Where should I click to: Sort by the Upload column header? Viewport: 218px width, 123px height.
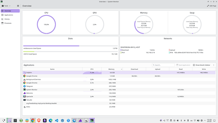[x=158, y=69]
